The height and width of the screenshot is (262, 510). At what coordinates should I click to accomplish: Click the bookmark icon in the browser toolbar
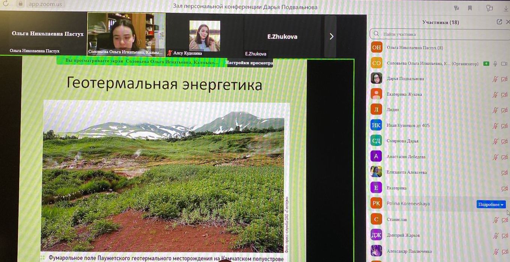(470, 8)
